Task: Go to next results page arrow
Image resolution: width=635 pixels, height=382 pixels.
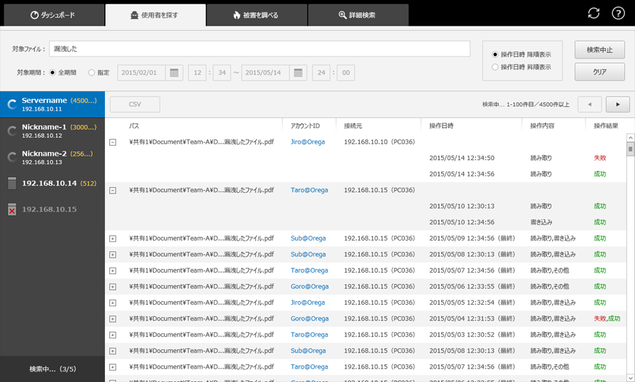Action: 617,104
